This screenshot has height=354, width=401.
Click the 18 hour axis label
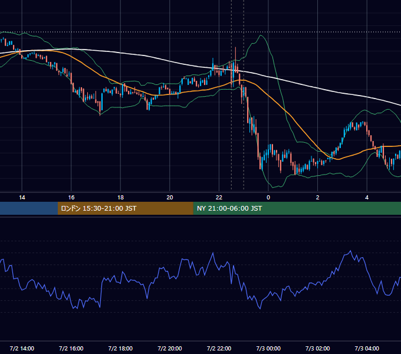120,198
